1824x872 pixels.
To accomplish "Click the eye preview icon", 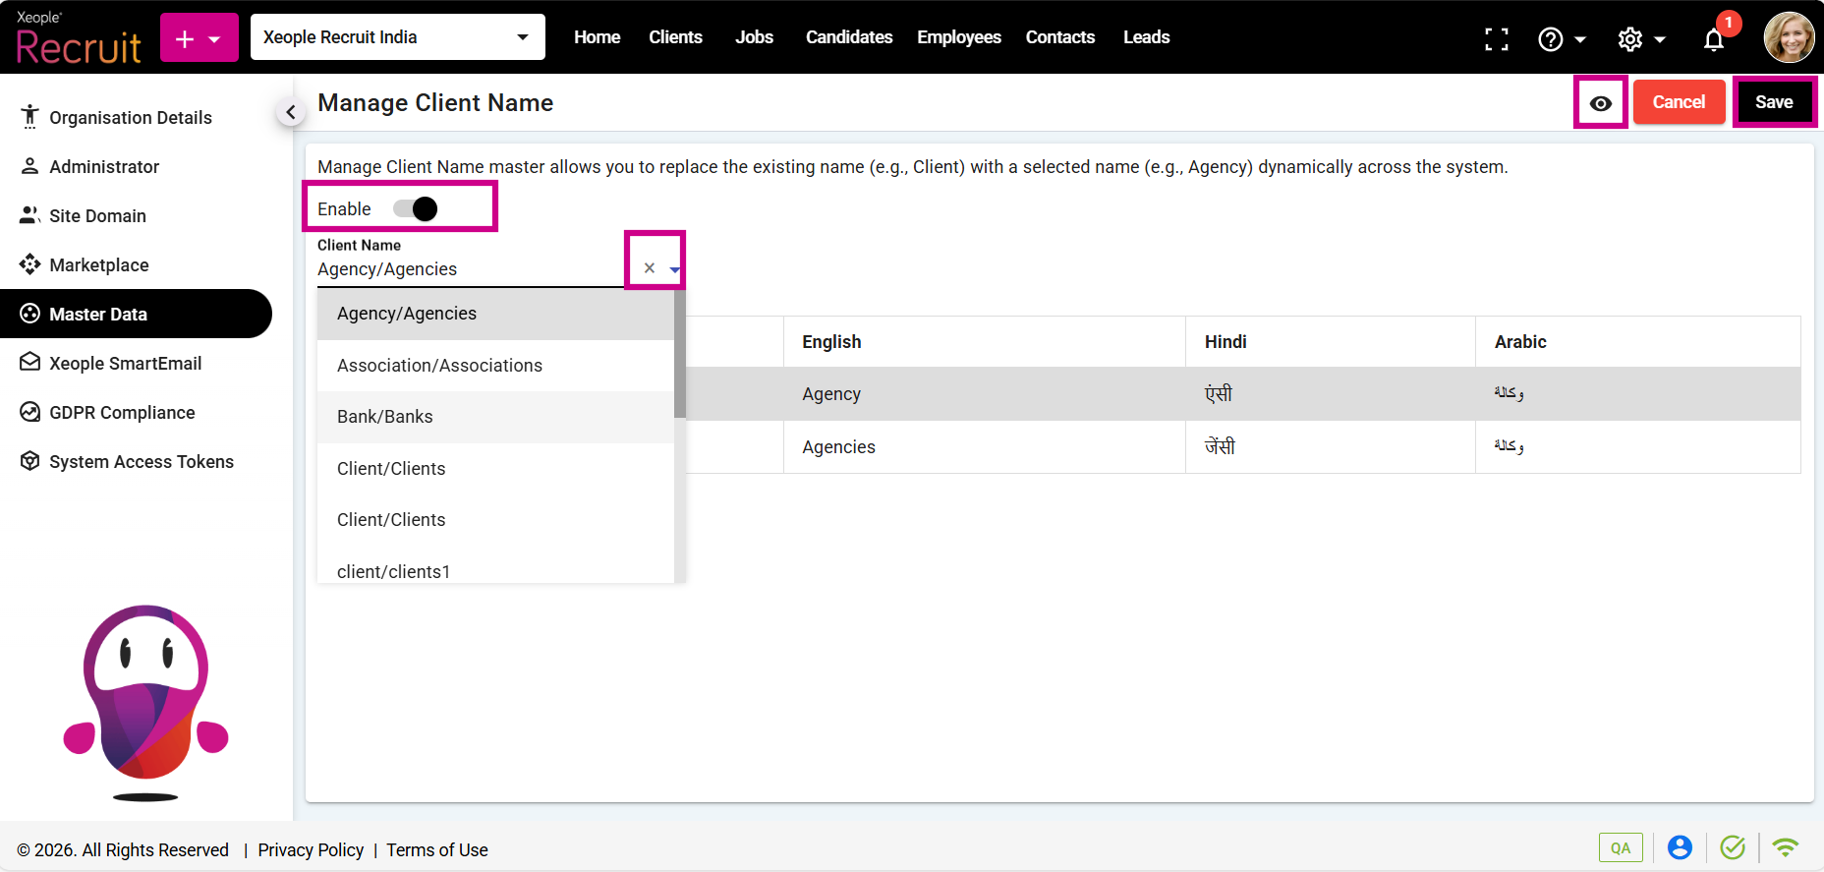I will click(x=1600, y=103).
